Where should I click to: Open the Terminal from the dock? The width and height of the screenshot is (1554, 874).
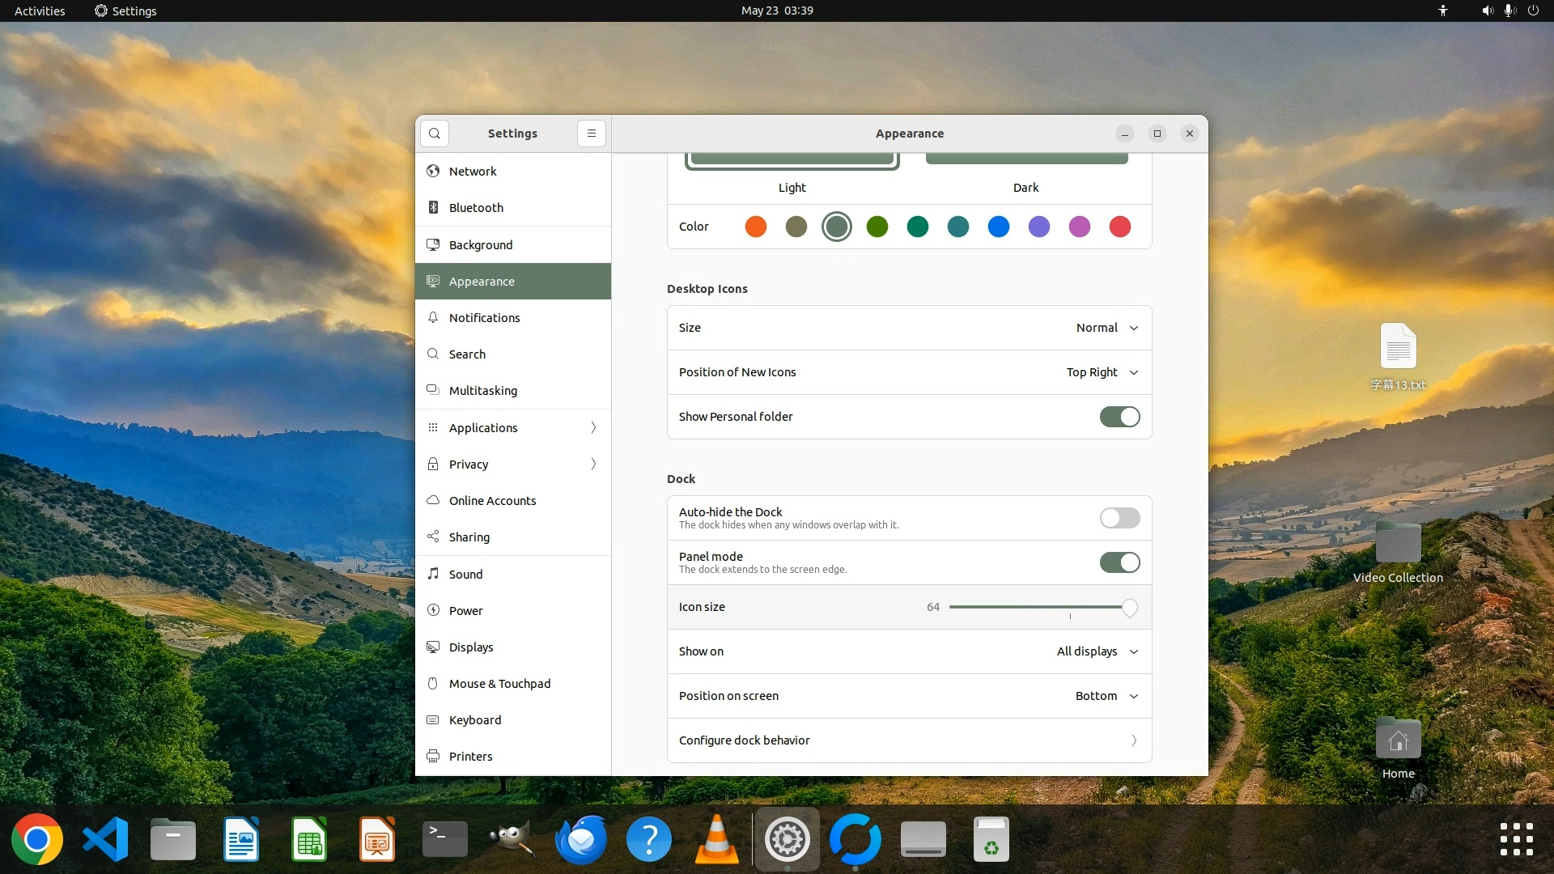tap(445, 840)
